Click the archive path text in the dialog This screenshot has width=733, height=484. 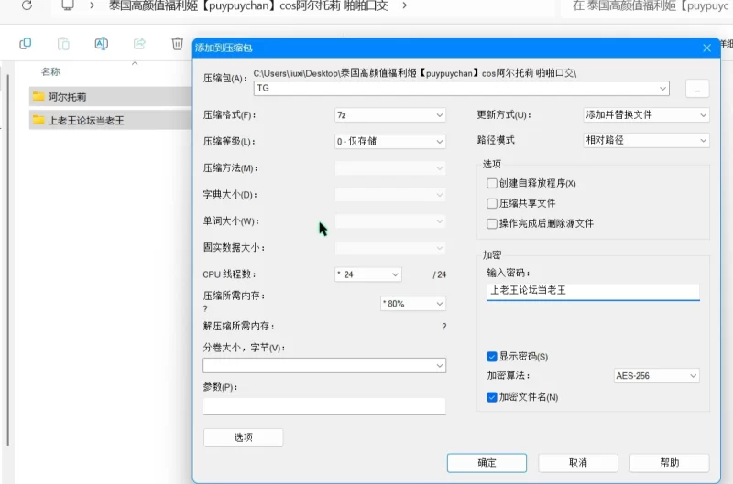coord(415,73)
